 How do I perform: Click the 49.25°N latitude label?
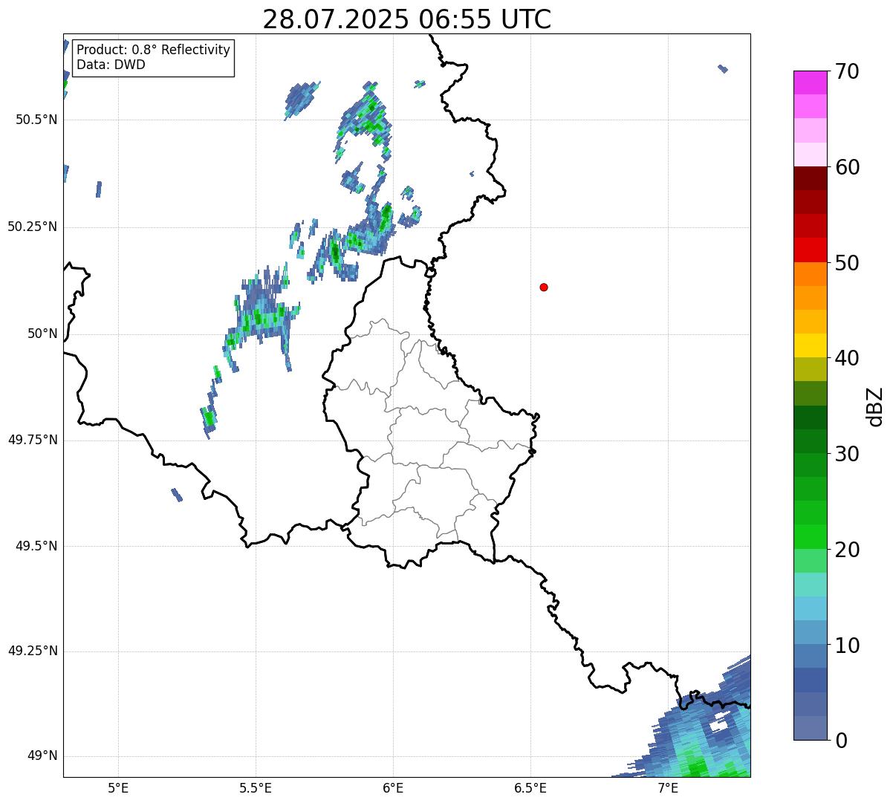pyautogui.click(x=33, y=651)
